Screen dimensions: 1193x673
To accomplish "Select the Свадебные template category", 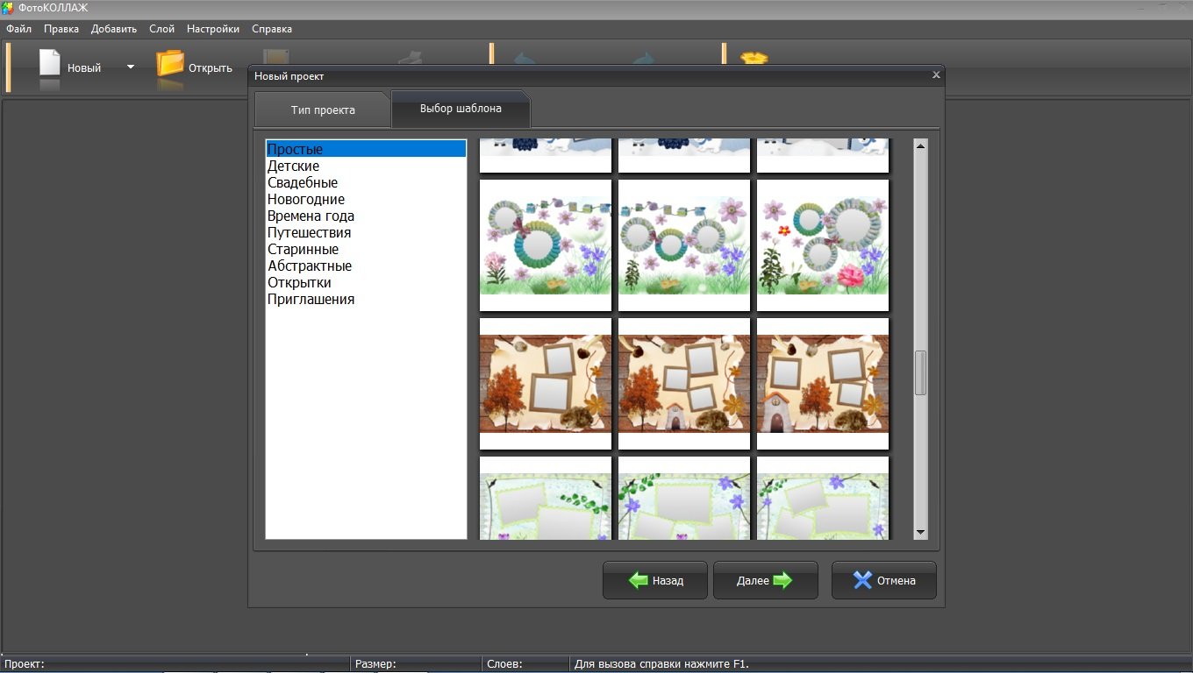I will (x=303, y=183).
